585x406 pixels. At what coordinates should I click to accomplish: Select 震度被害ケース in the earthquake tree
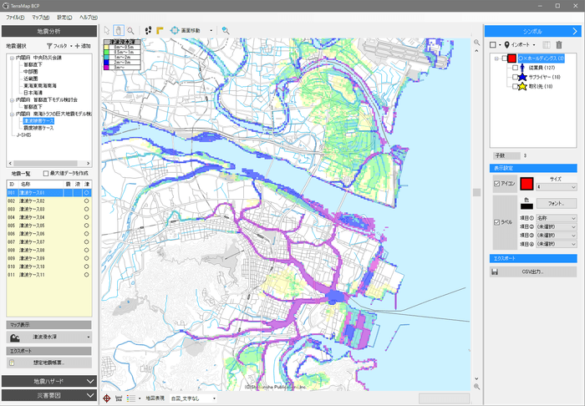(x=38, y=128)
